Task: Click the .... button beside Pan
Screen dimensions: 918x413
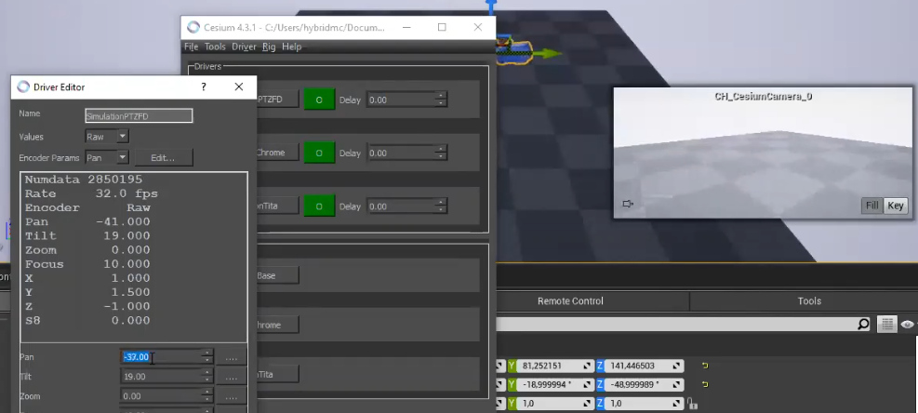Action: 232,357
